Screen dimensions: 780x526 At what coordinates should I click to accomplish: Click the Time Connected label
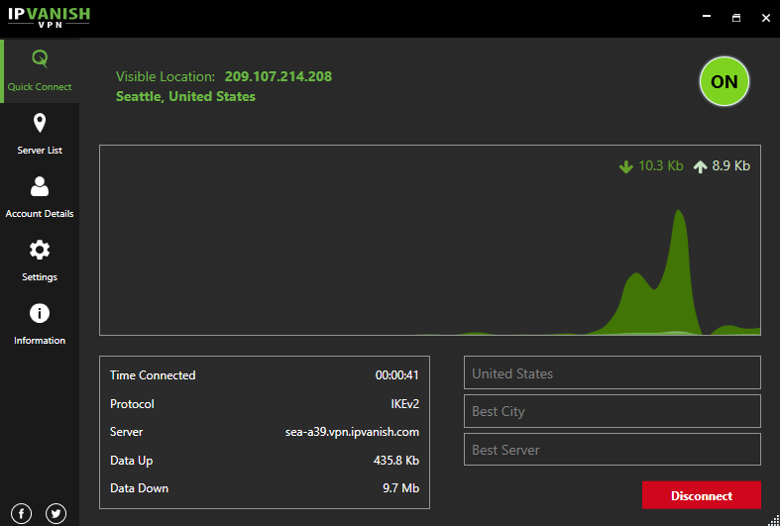click(x=153, y=375)
